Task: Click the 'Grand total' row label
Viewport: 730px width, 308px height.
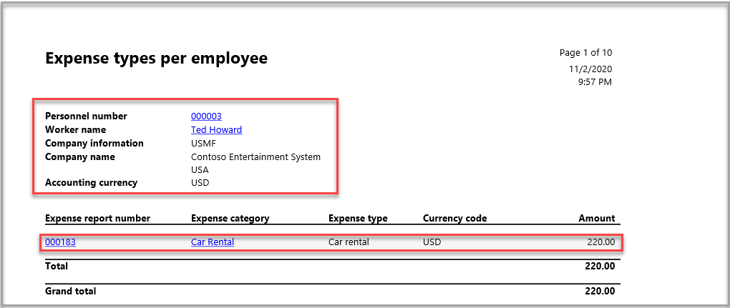Action: click(x=71, y=292)
